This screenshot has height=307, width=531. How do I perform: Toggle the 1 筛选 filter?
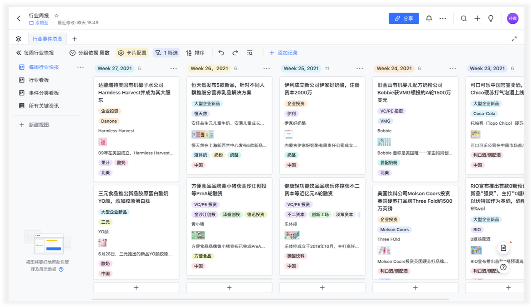click(166, 53)
